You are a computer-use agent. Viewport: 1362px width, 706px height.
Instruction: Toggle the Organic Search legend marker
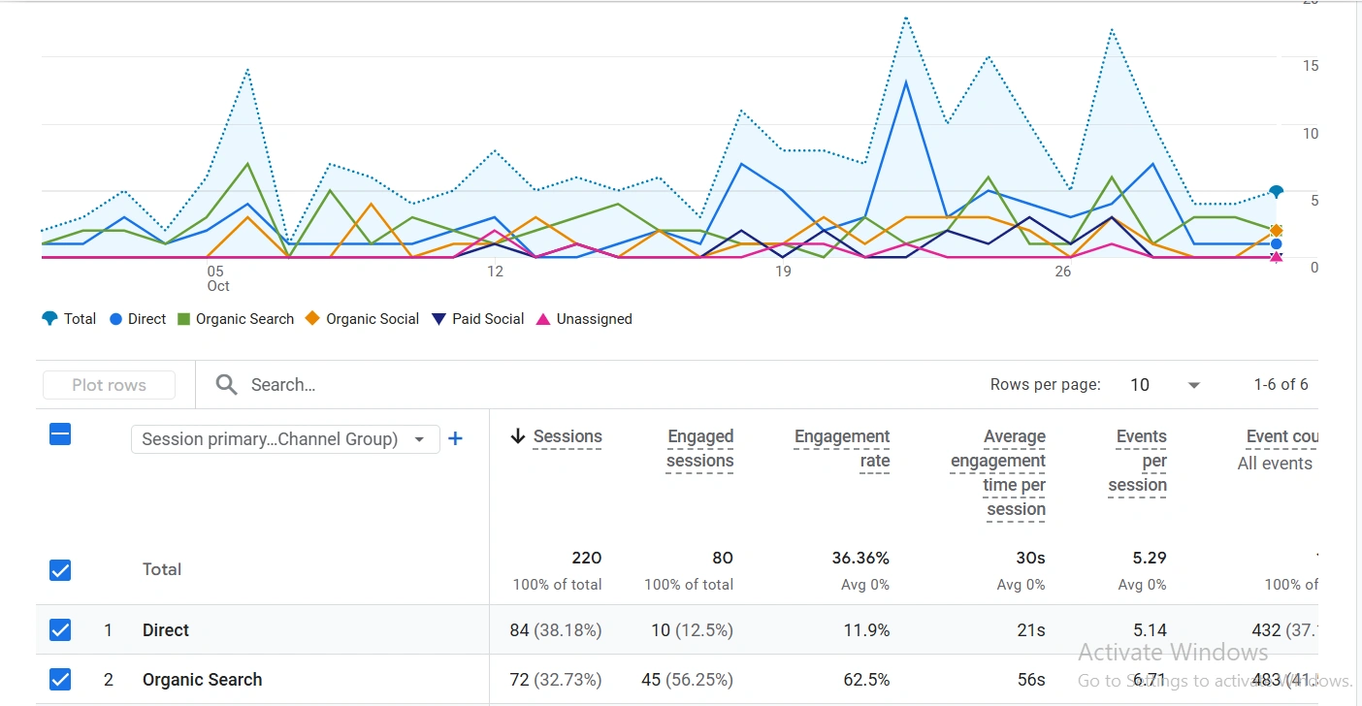pyautogui.click(x=183, y=318)
